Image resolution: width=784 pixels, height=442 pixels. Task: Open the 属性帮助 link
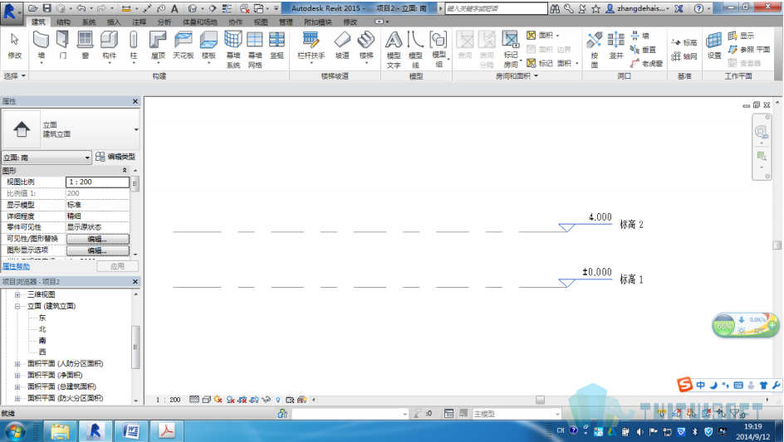coord(16,266)
